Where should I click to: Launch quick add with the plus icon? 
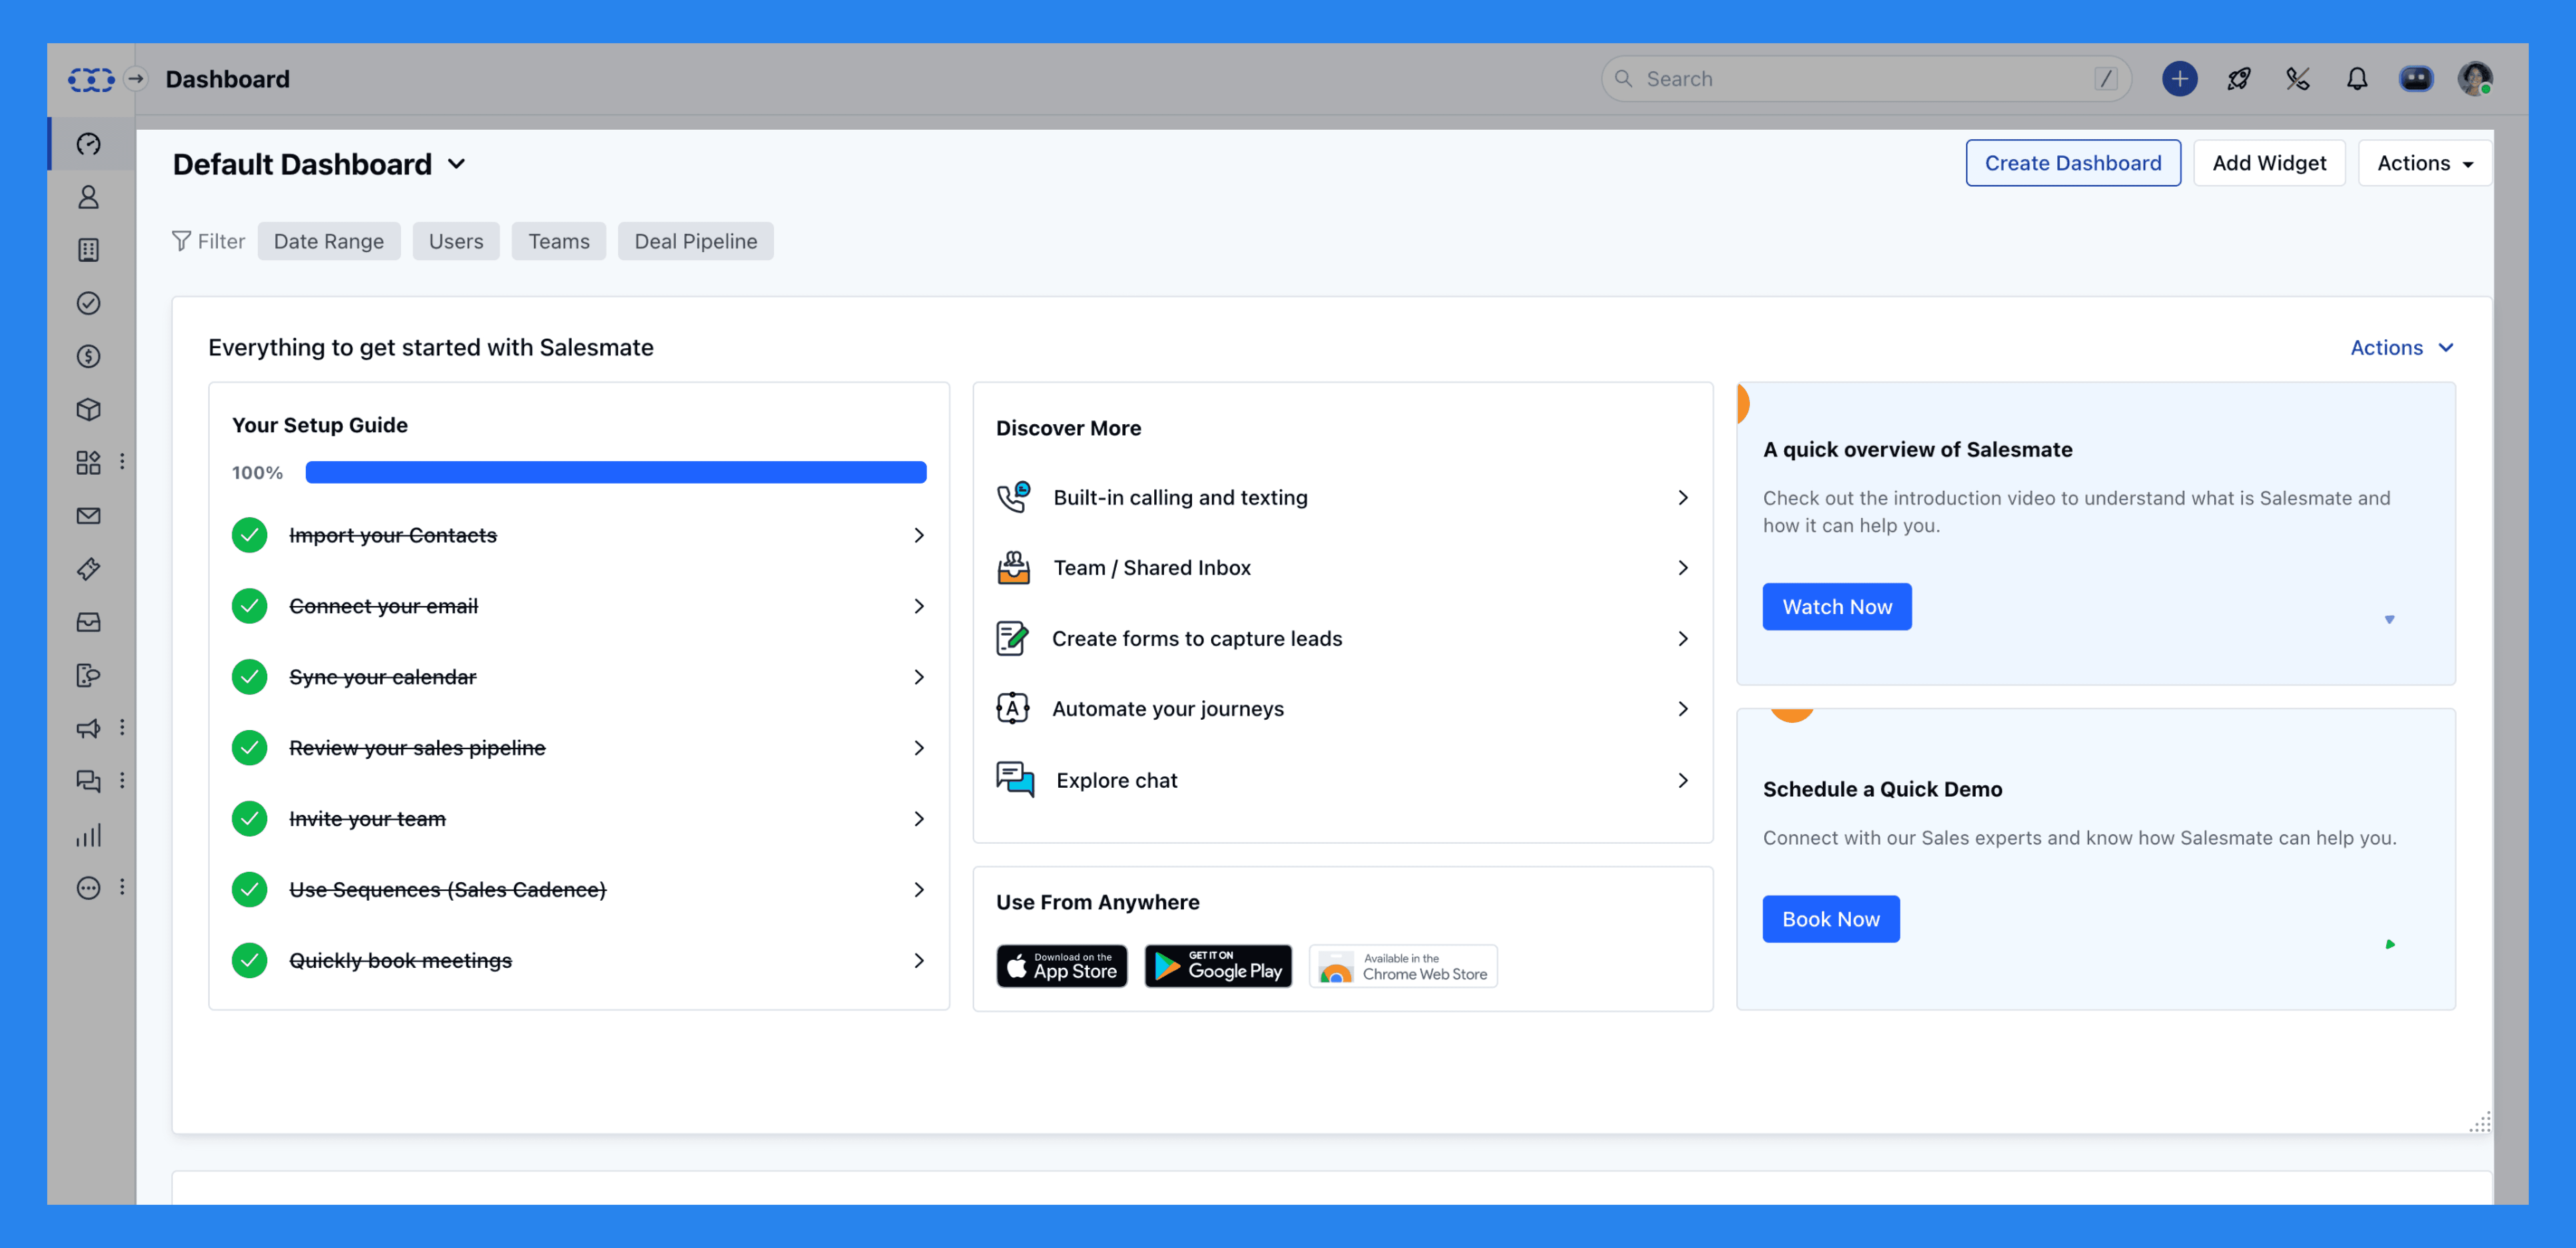tap(2180, 78)
